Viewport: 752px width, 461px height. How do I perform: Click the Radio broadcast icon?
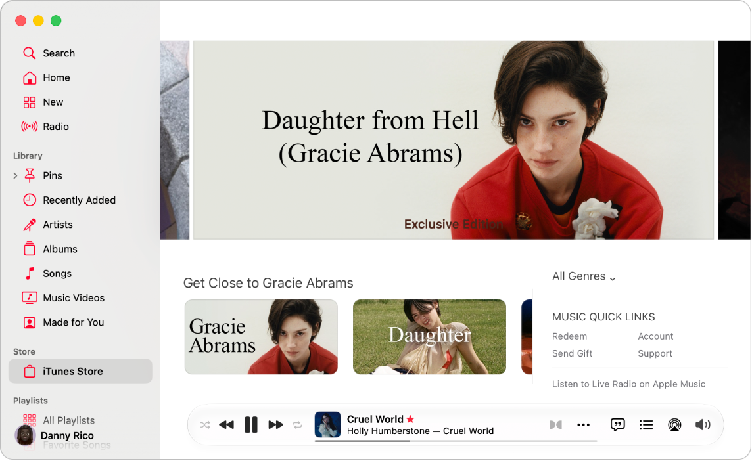pos(30,127)
